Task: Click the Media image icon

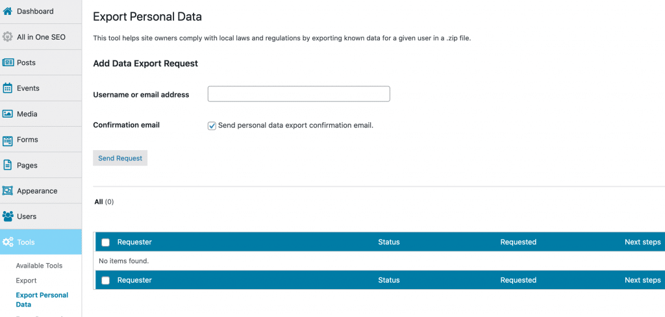Action: pyautogui.click(x=7, y=114)
